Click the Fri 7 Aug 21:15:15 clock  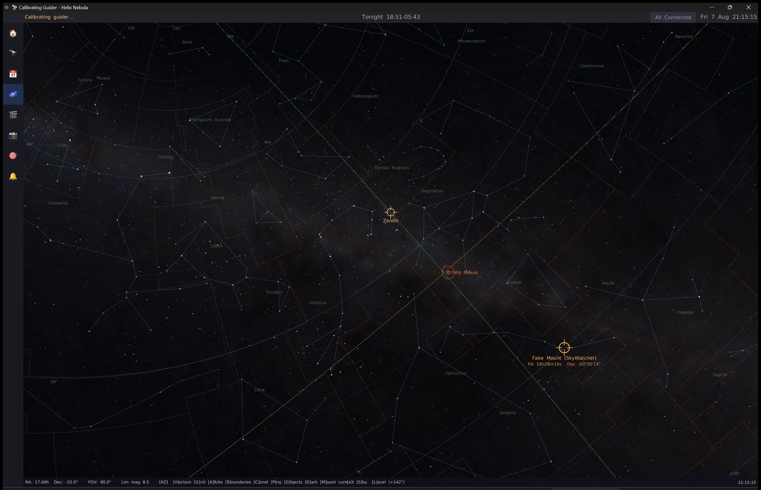[x=728, y=17]
